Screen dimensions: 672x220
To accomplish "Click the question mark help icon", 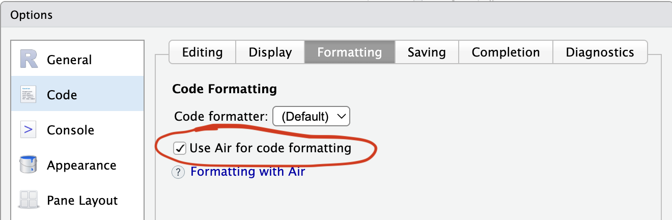I will (x=178, y=172).
